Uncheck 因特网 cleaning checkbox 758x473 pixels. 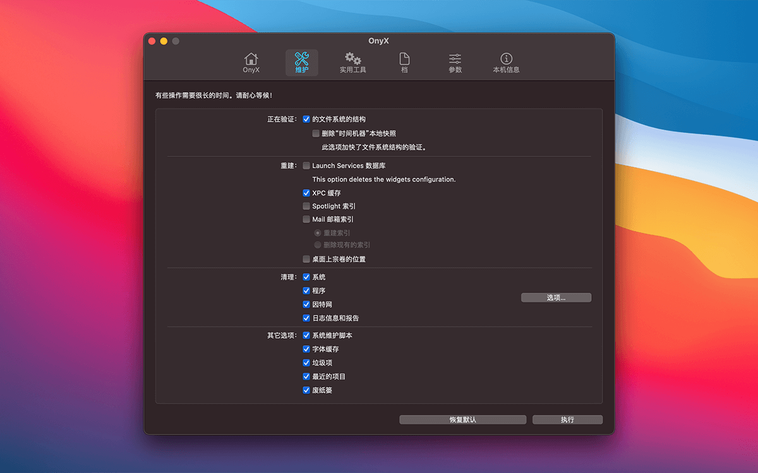tap(306, 305)
